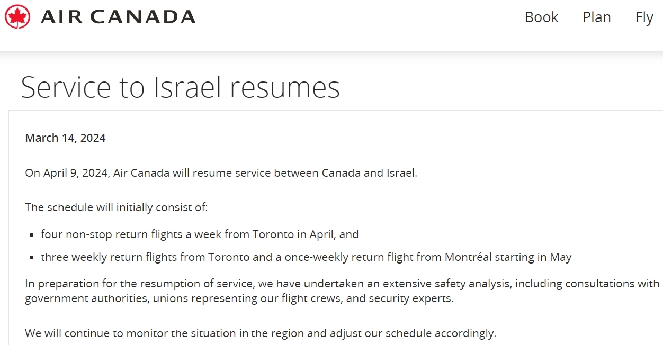The image size is (663, 345).
Task: Click the words "Toronto in April" in the first bullet
Action: [292, 234]
